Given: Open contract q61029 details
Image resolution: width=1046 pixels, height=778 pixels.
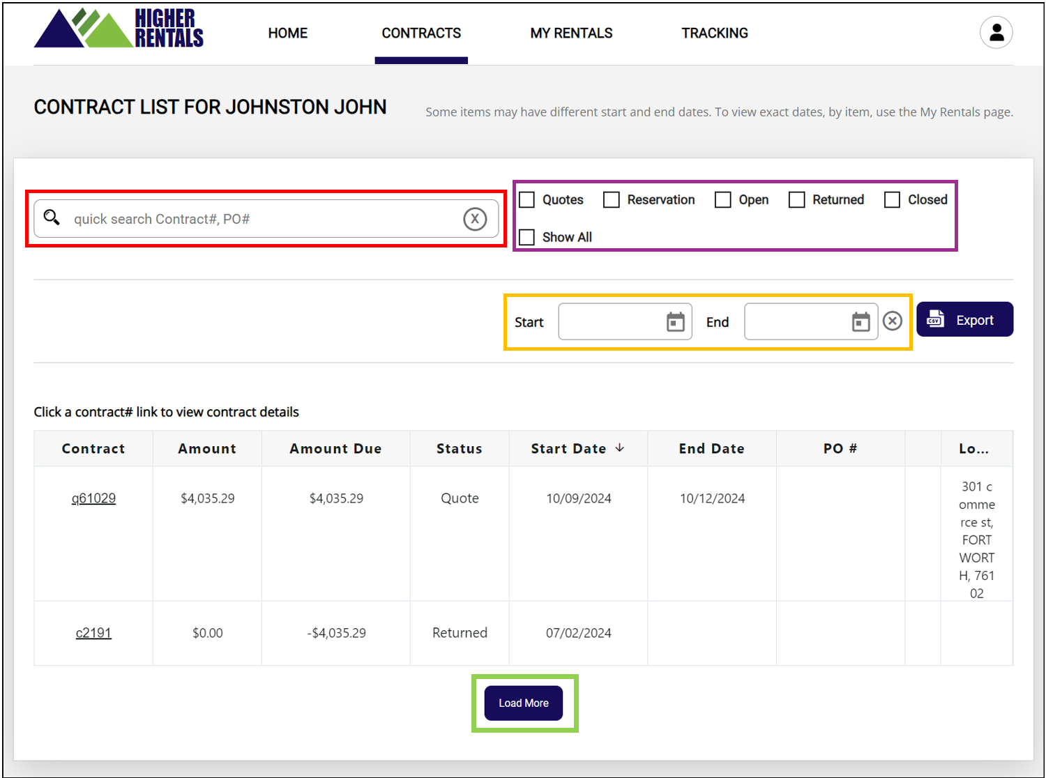Looking at the screenshot, I should click(x=93, y=498).
